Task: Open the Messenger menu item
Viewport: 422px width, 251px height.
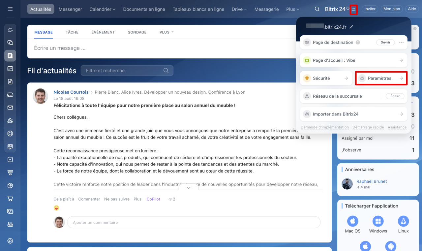Action: coord(70,9)
